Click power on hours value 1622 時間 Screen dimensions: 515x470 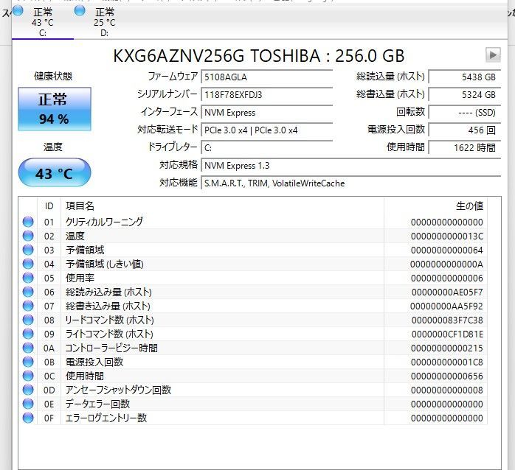point(465,148)
